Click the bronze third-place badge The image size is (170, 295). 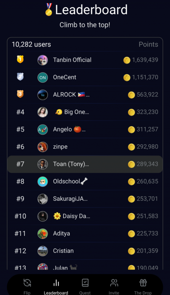20,94
